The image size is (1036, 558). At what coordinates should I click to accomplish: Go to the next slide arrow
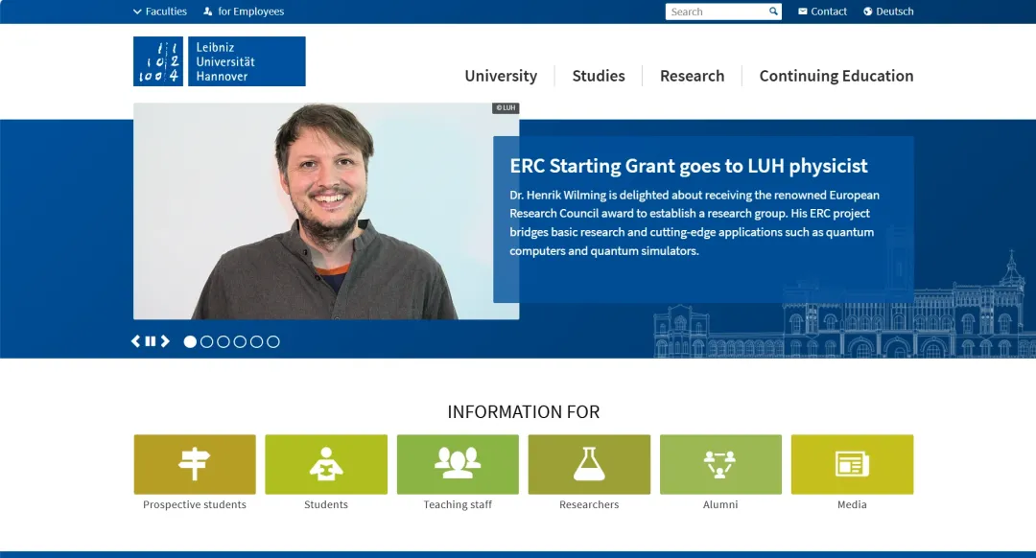pos(165,341)
